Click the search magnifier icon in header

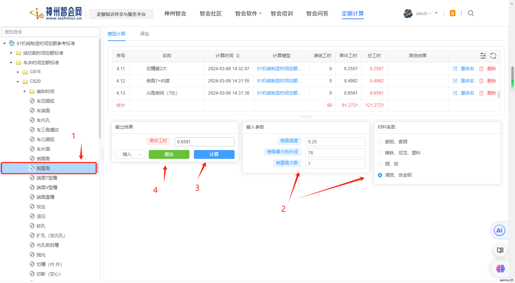tap(471, 13)
